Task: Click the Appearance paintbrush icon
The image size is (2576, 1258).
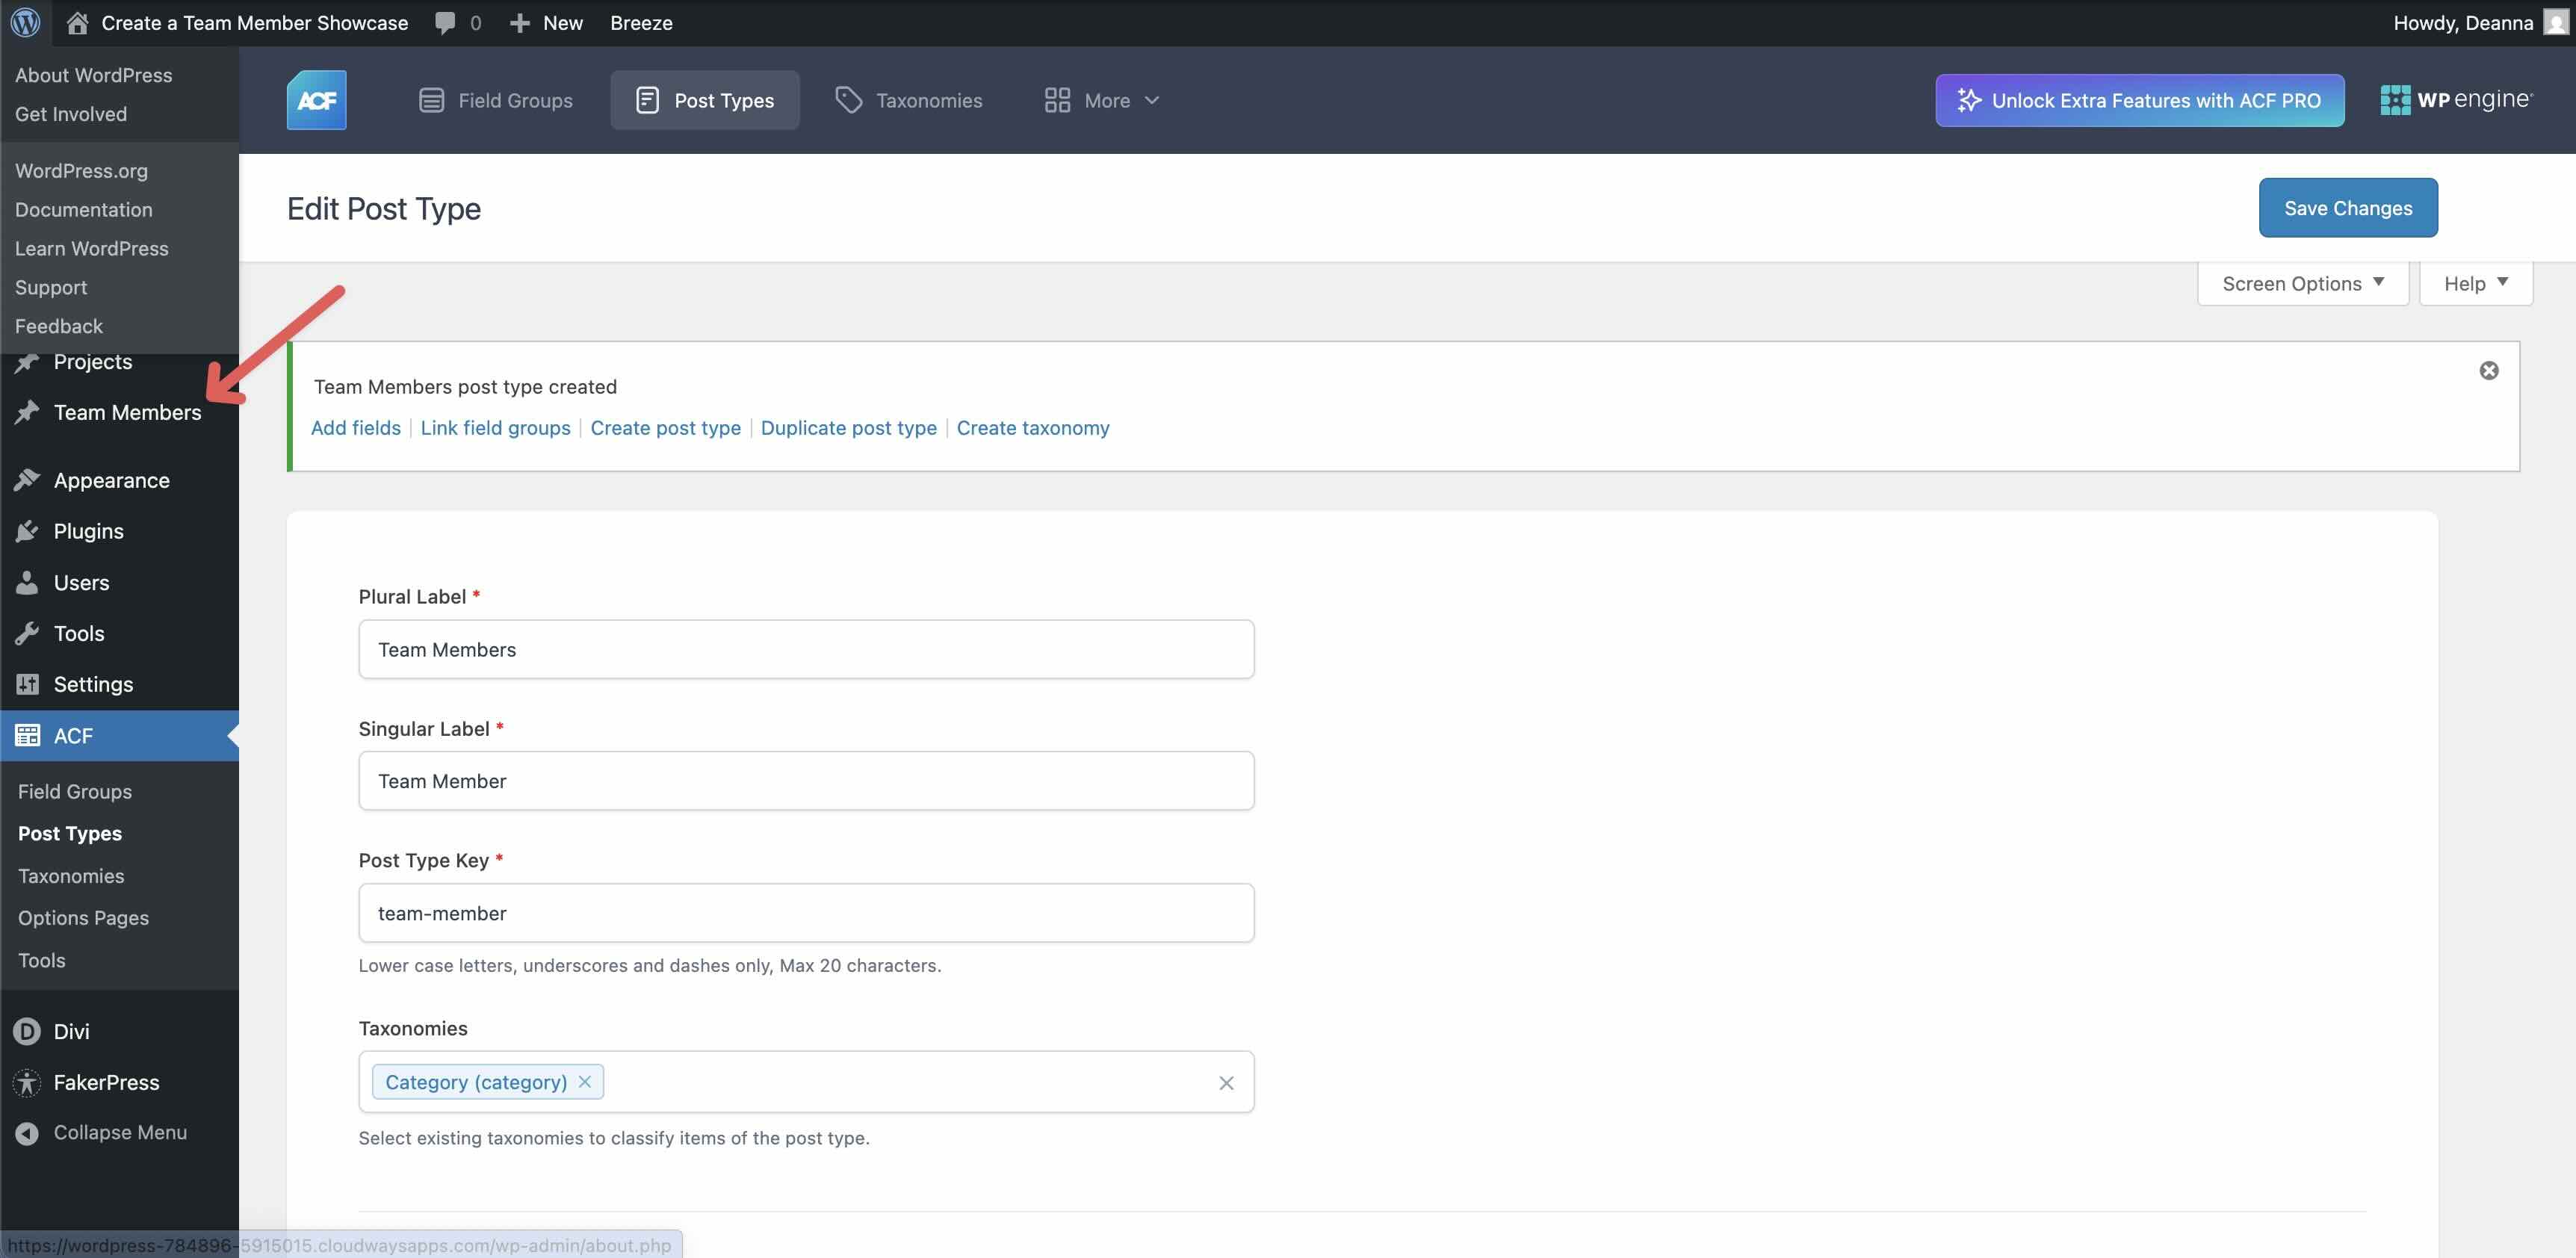Action: coord(27,480)
